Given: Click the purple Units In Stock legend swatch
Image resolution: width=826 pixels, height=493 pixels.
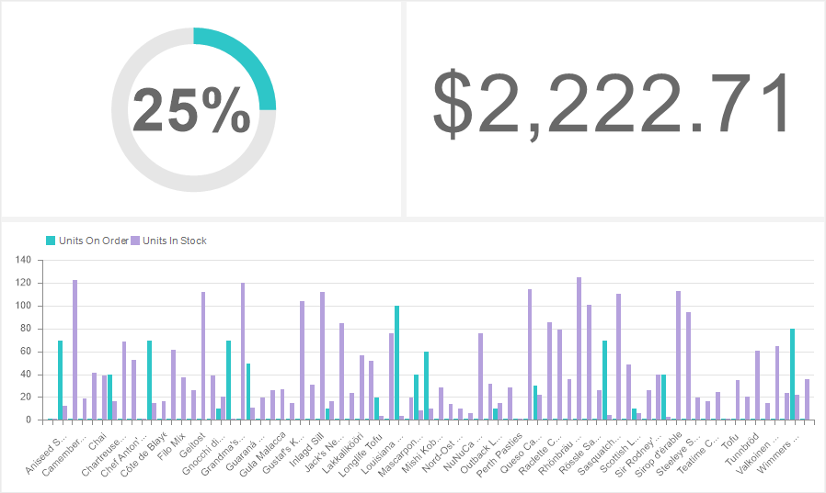Looking at the screenshot, I should (135, 241).
